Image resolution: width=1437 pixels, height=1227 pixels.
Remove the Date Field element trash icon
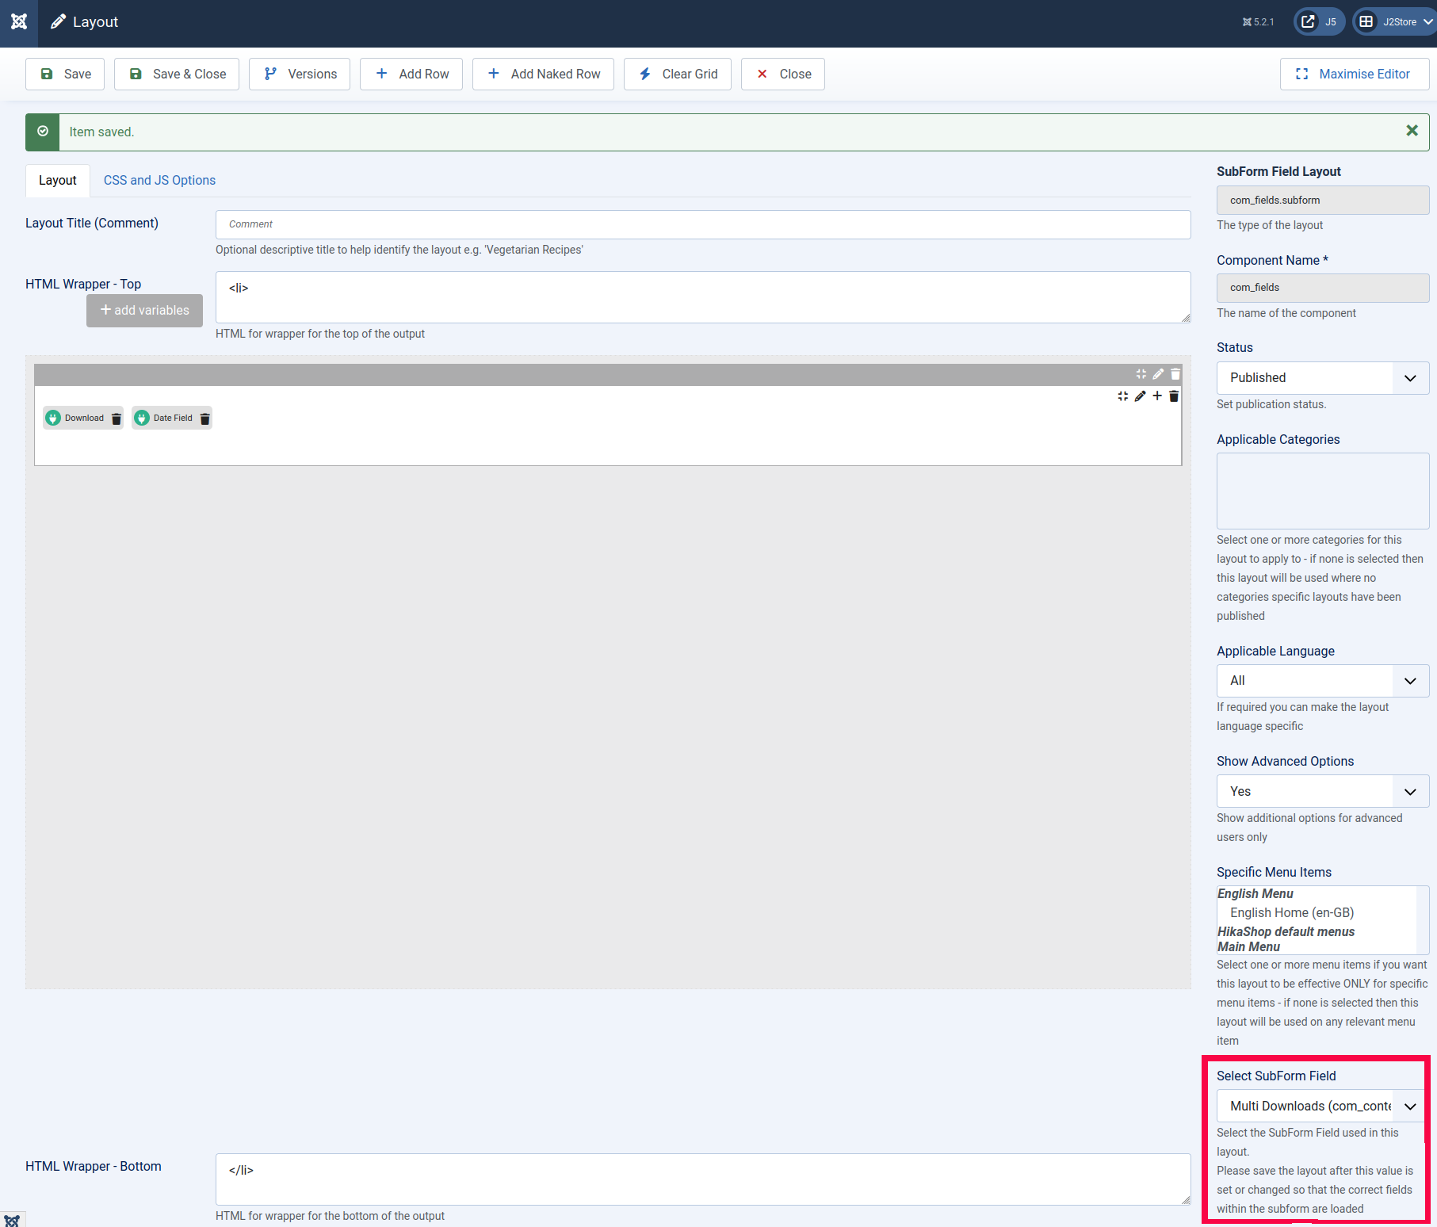coord(205,419)
